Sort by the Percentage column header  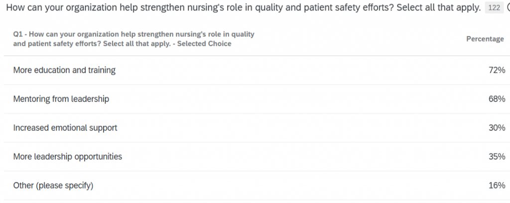(x=485, y=39)
